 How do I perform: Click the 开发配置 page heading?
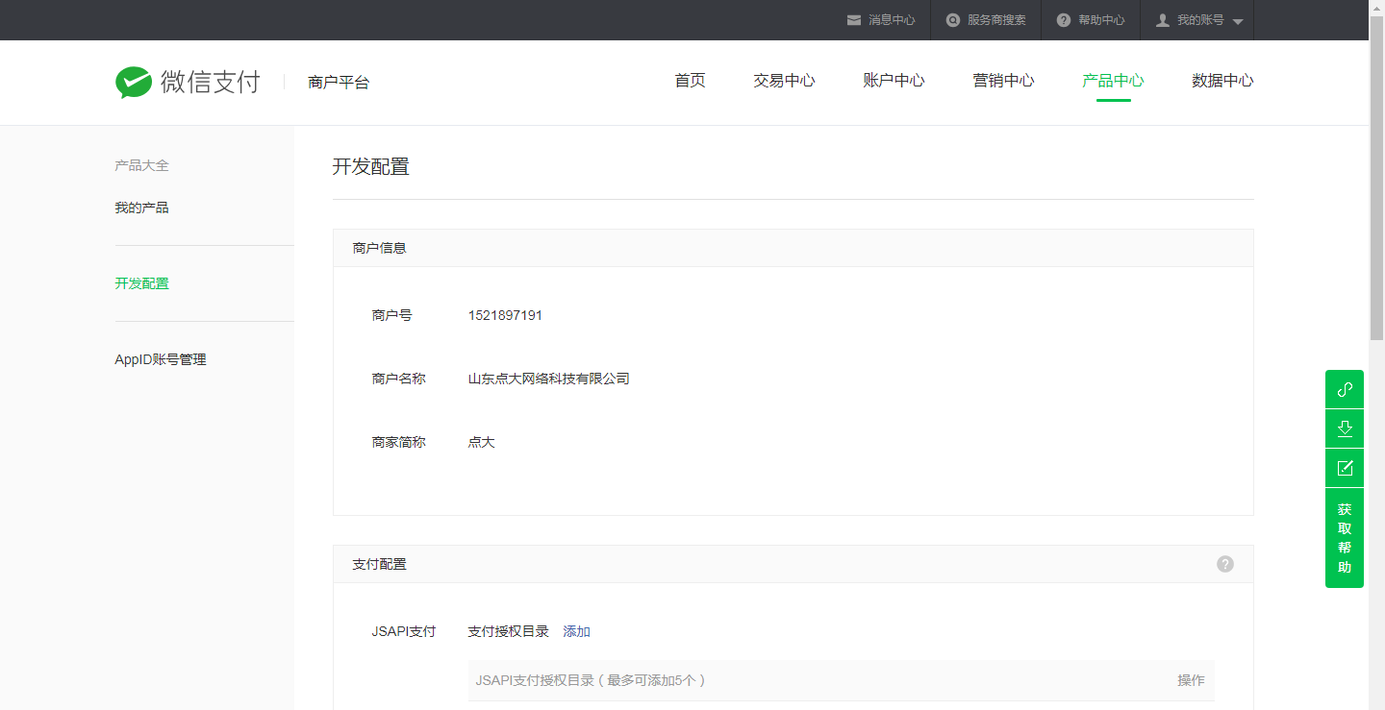[x=371, y=166]
